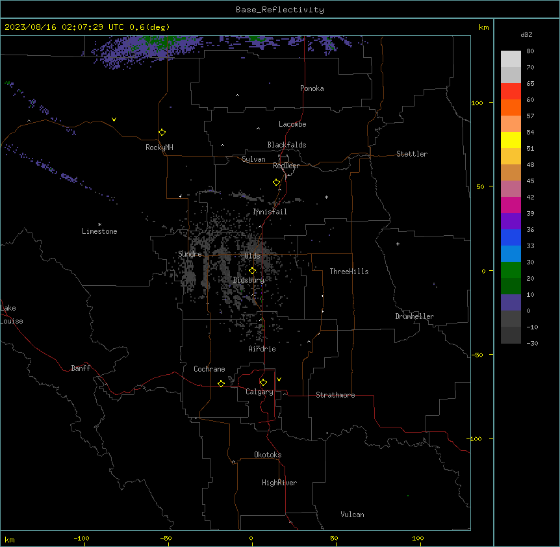This screenshot has width=560, height=547.
Task: Select the white plus marker north of Drumheller
Action: 398,244
